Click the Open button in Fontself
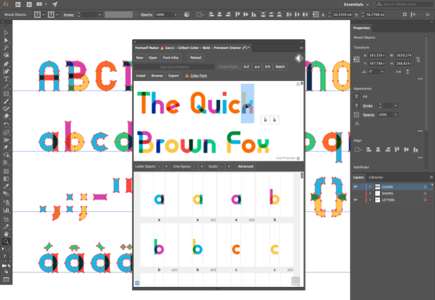 153,58
